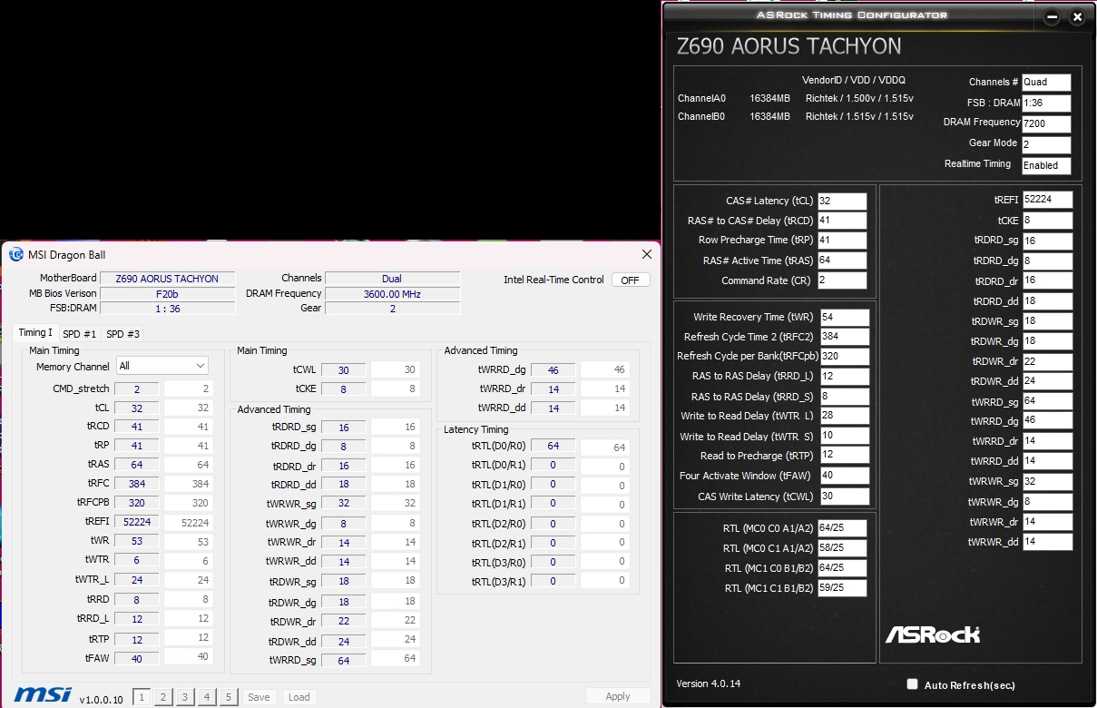Screen dimensions: 1097x708
Task: Click Refresh Cycle Time 2 (tRFC2) field
Action: [845, 337]
